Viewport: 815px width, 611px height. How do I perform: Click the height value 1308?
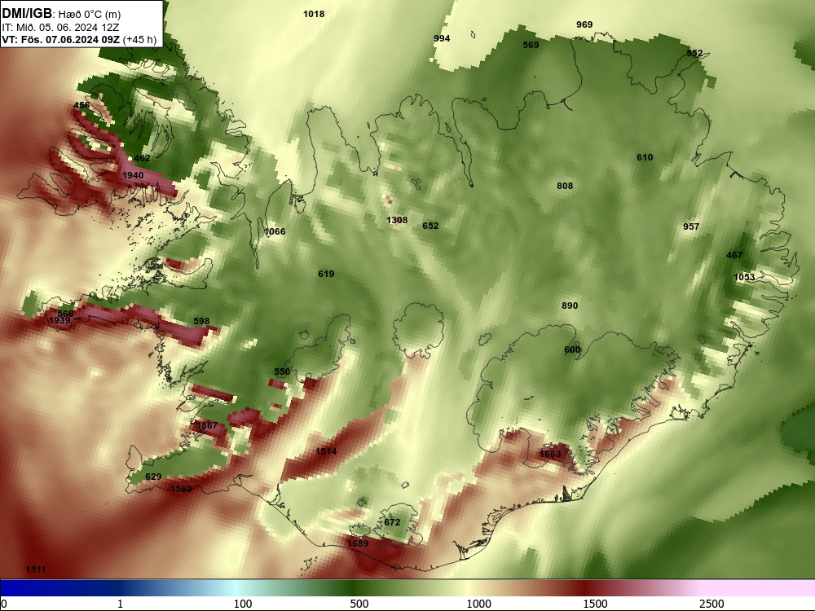click(397, 220)
